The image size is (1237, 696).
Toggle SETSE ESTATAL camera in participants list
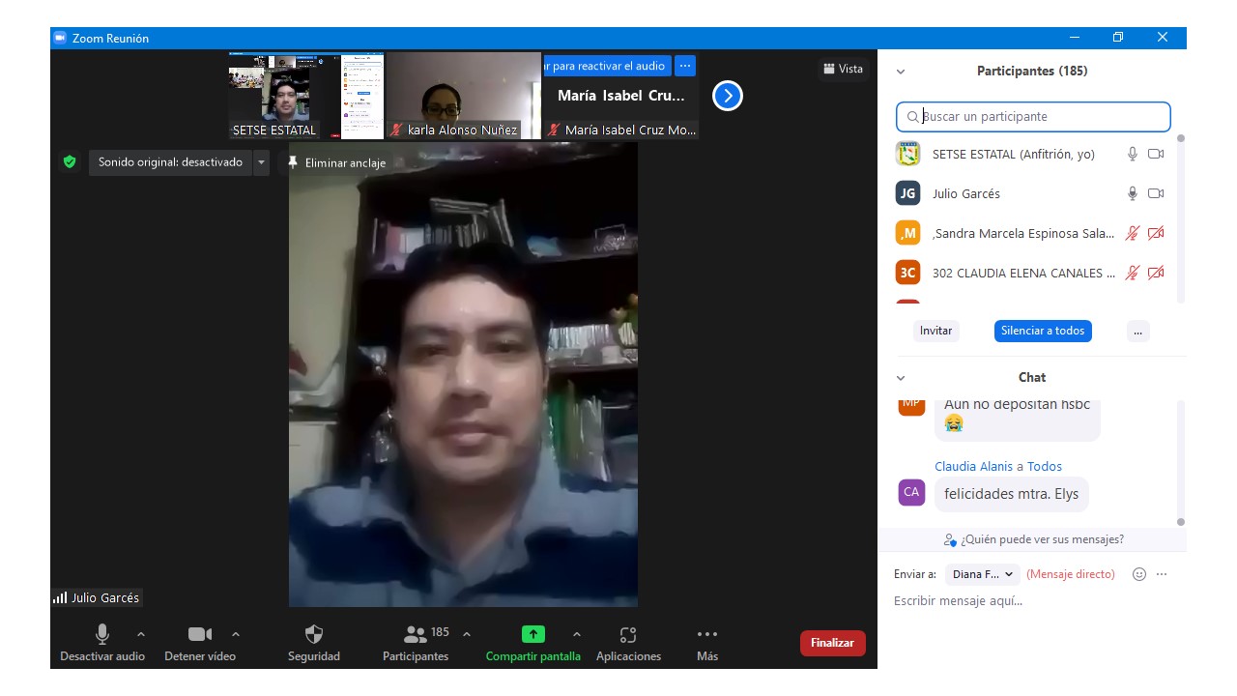pyautogui.click(x=1156, y=154)
